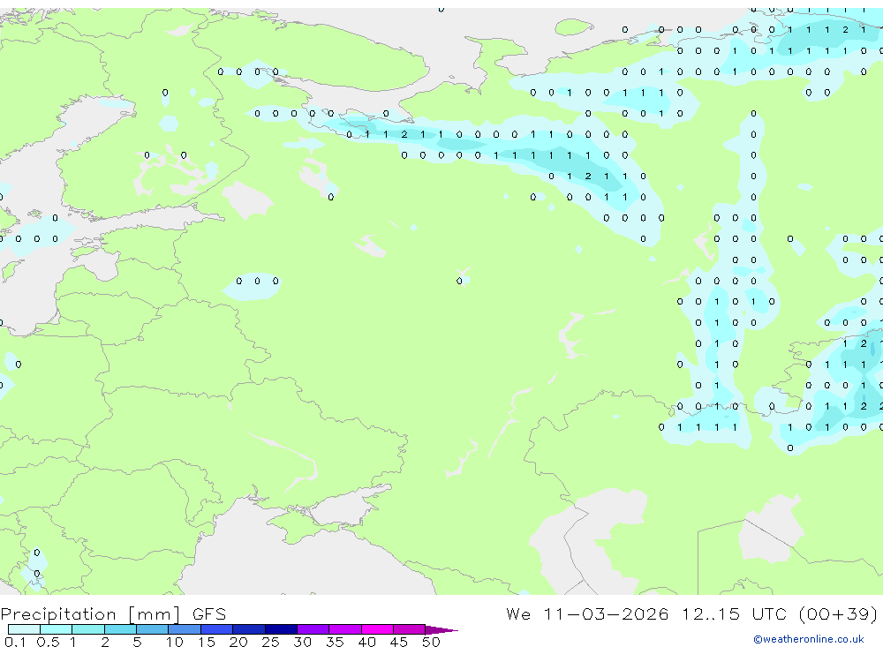Screen dimensions: 883x647
Task: Select the legend swatch between 2 and 5
Action: [120, 629]
